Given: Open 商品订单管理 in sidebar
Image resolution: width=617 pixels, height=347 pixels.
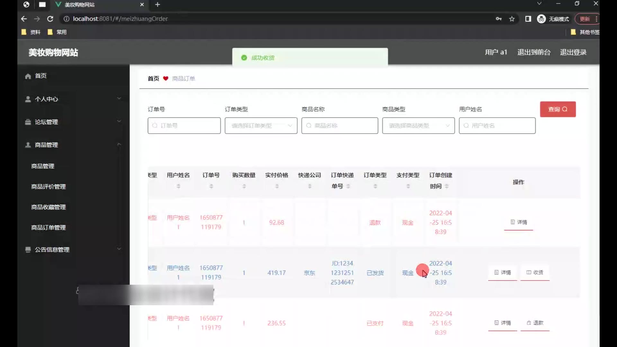Looking at the screenshot, I should [x=49, y=227].
